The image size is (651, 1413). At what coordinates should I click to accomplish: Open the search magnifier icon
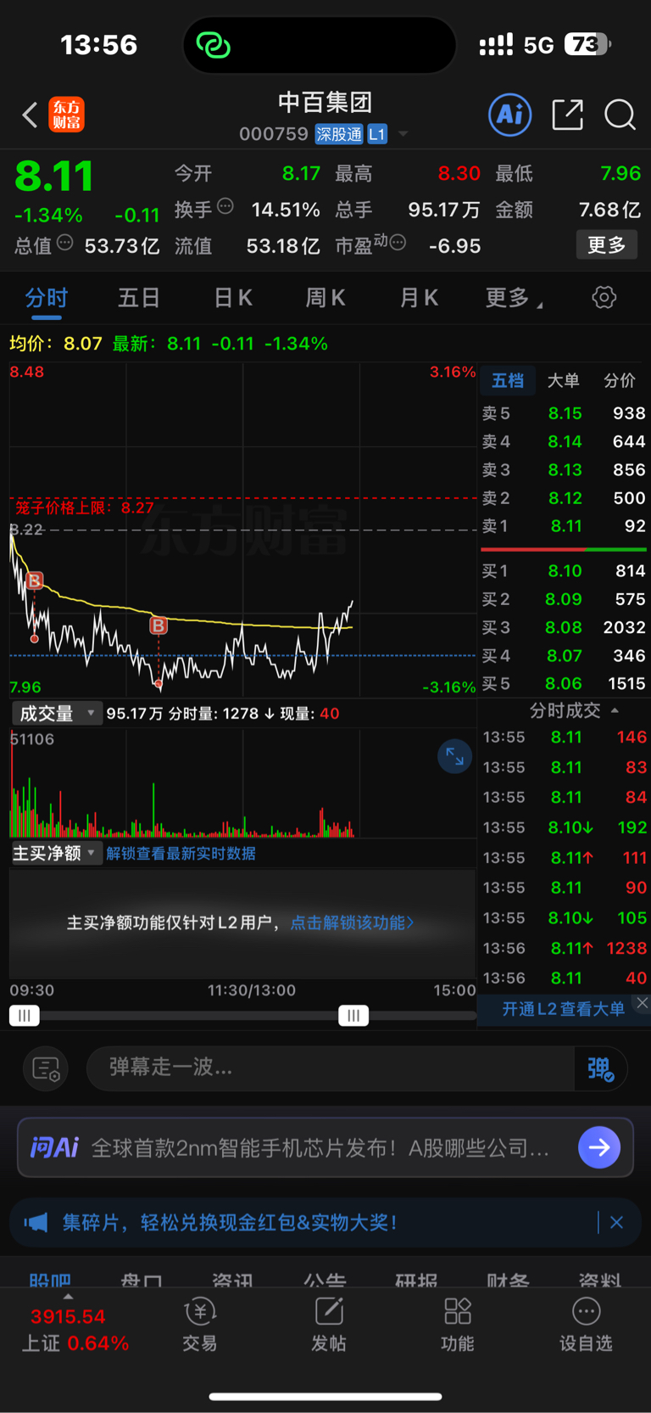(x=620, y=115)
